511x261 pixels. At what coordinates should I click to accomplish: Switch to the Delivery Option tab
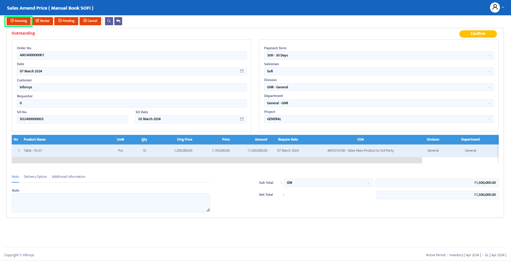(x=35, y=177)
